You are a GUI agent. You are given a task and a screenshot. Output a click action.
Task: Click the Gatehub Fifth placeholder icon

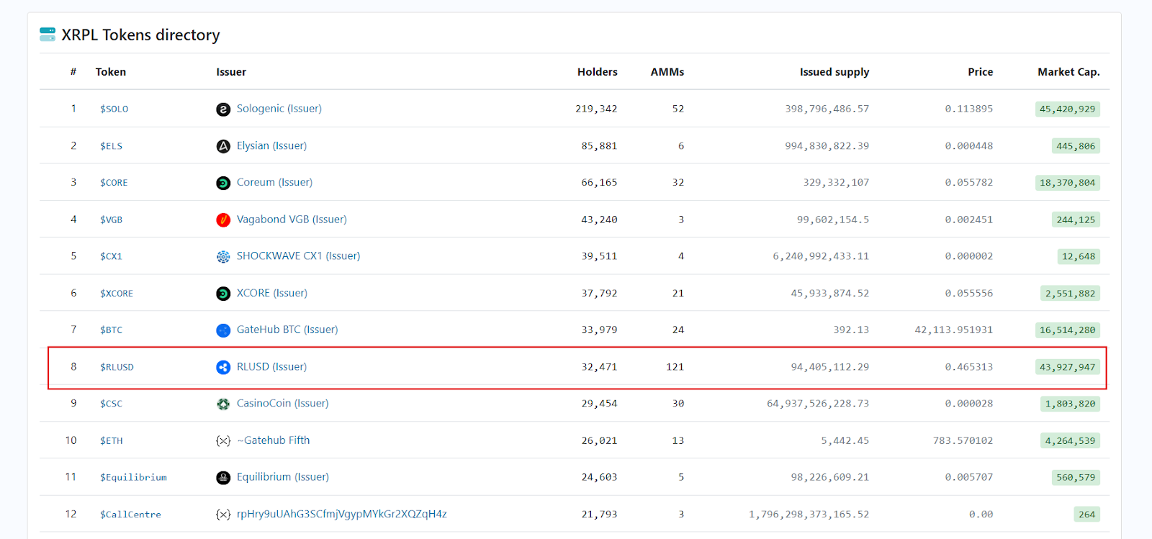tap(223, 440)
